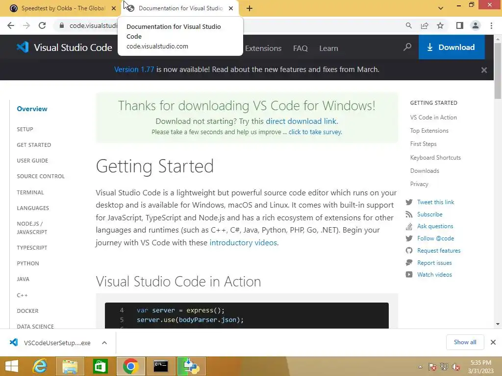Toggle the Chrome side panel icon

[x=460, y=25]
